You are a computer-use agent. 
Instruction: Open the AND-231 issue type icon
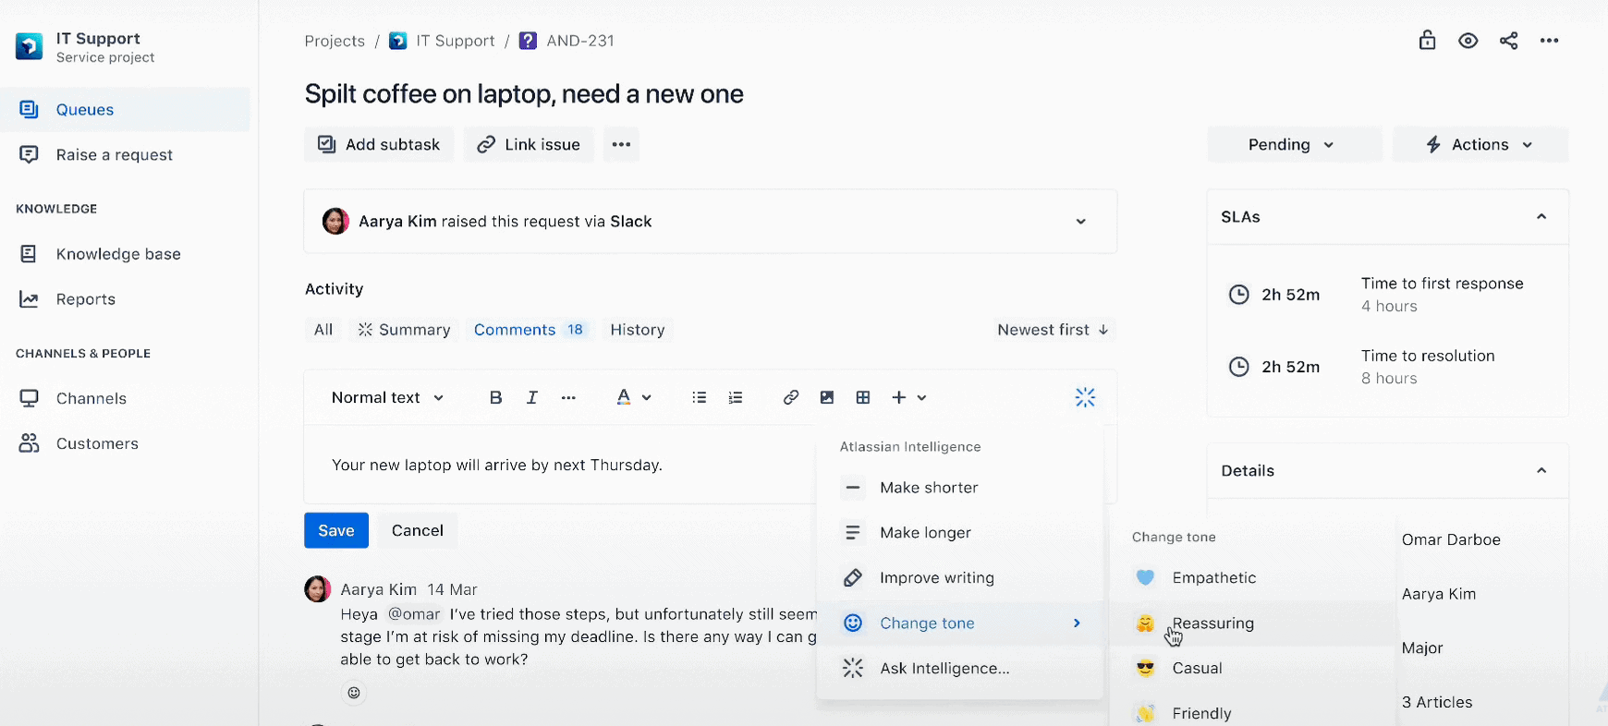528,41
